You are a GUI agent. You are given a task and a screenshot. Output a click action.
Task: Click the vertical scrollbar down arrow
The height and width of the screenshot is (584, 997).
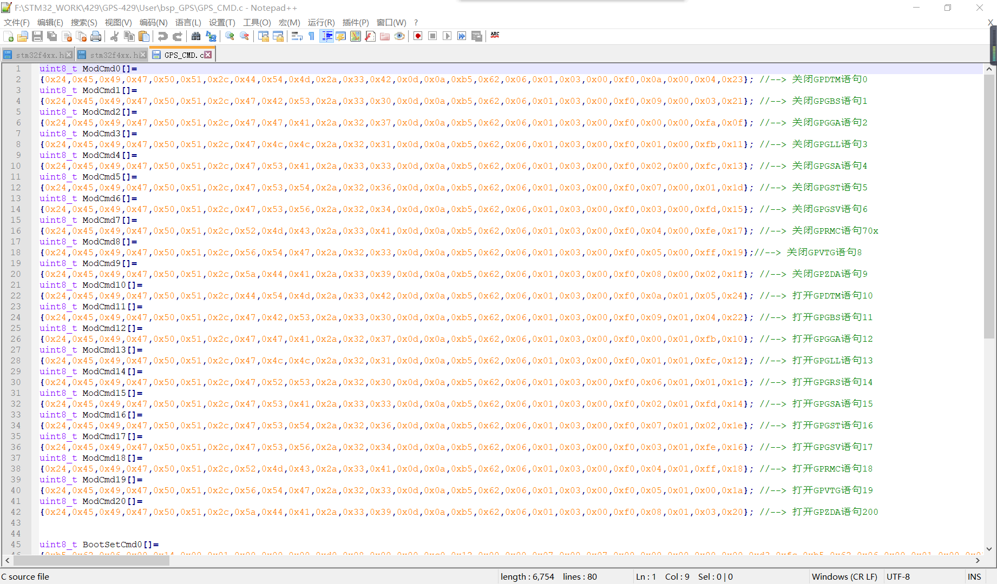[989, 549]
